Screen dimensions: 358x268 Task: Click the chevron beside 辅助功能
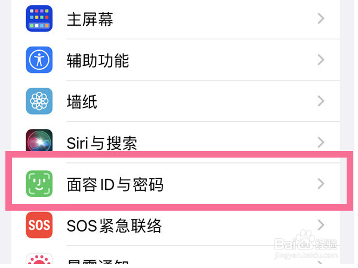click(x=321, y=60)
